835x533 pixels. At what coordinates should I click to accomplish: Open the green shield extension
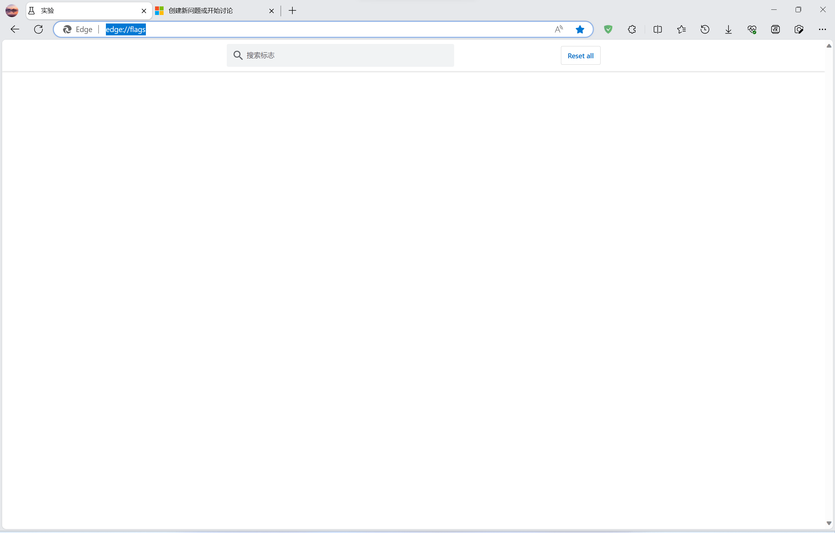point(608,30)
